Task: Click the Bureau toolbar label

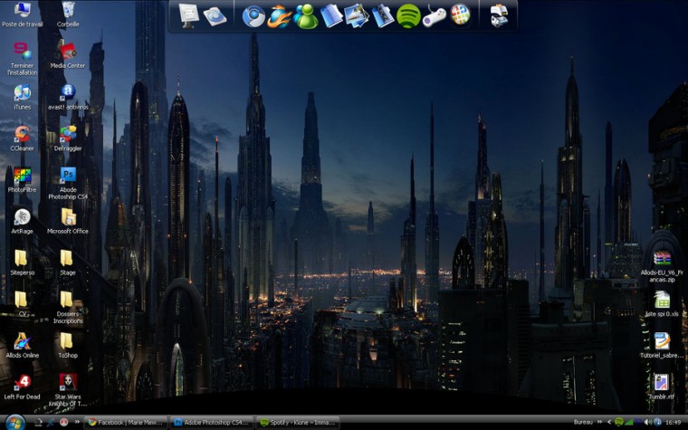Action: pyautogui.click(x=584, y=422)
